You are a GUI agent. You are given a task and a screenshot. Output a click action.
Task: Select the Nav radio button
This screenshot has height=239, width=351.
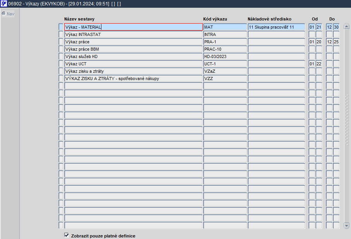[3, 14]
